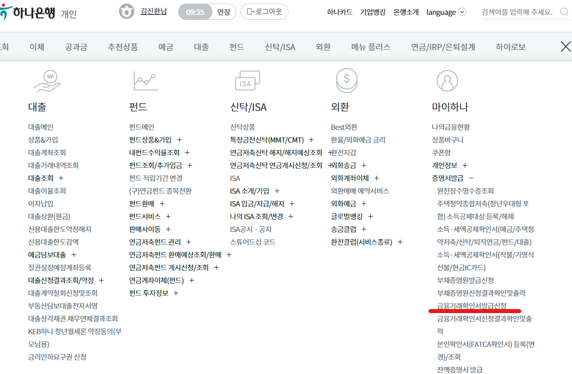This screenshot has width=572, height=374.
Task: Open 이자납입
Action: 41,203
